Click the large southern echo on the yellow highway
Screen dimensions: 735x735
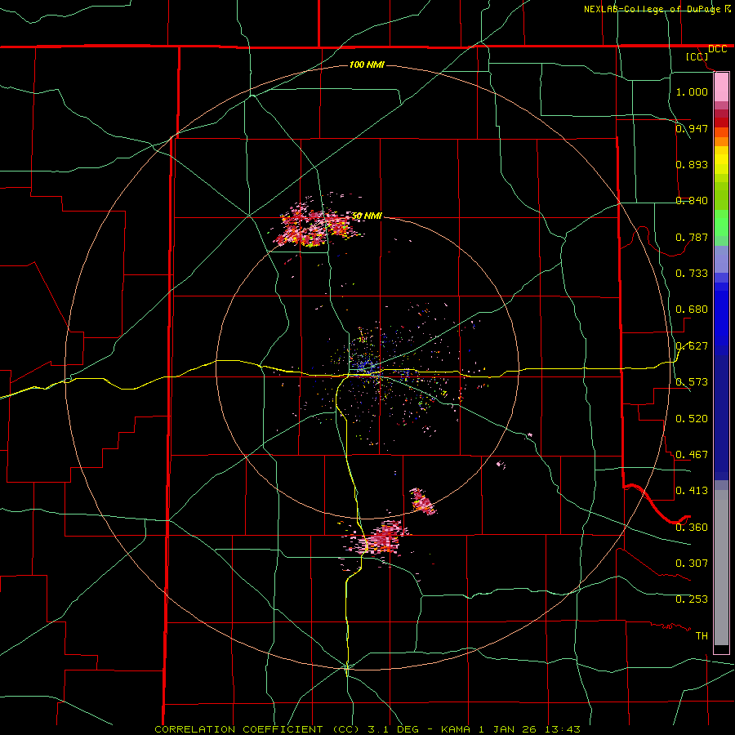coord(379,539)
